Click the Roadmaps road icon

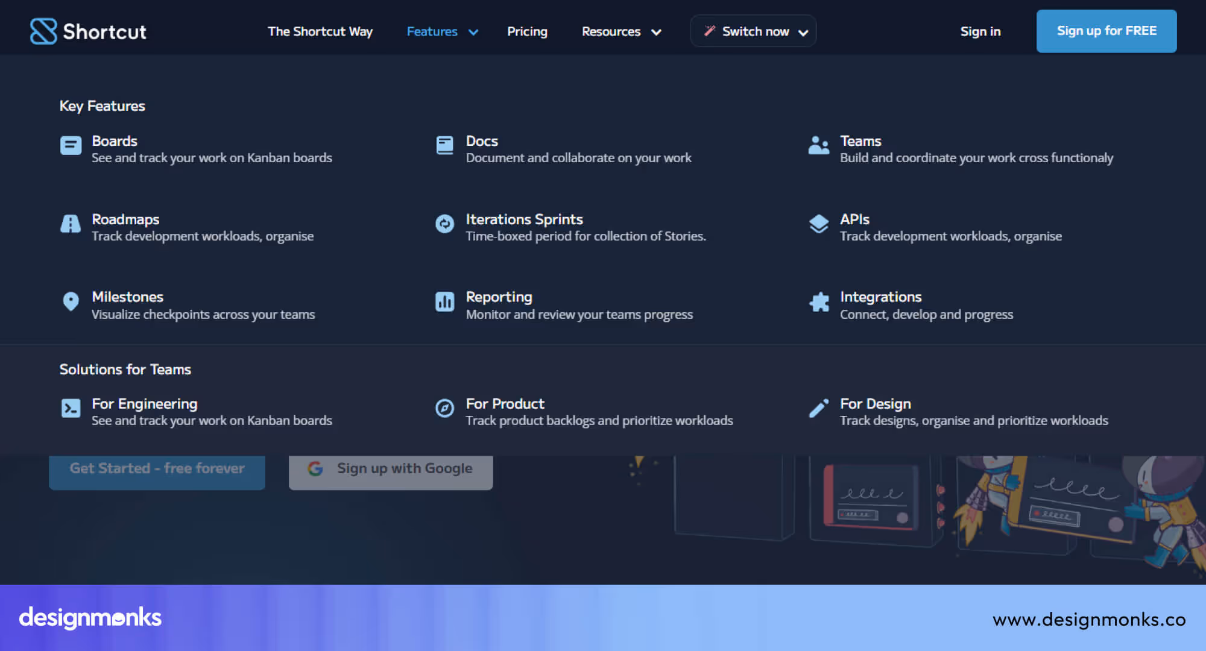pos(71,224)
